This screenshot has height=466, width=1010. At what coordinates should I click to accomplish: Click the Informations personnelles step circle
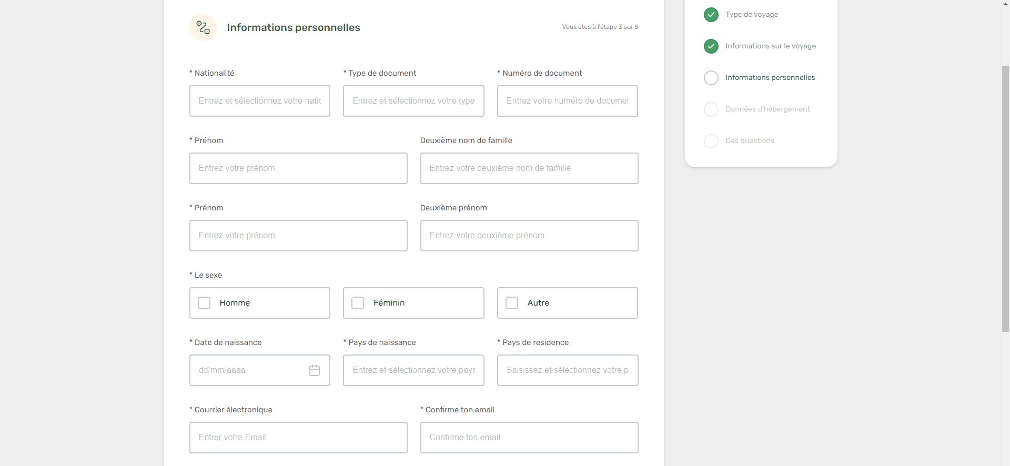[x=711, y=78]
